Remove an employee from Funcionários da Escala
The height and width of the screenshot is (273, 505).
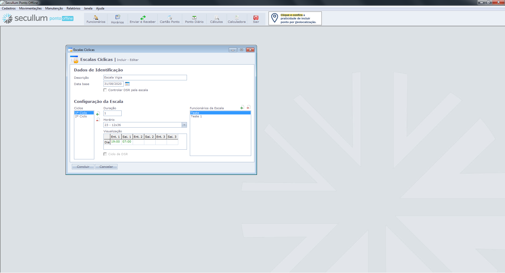click(248, 107)
